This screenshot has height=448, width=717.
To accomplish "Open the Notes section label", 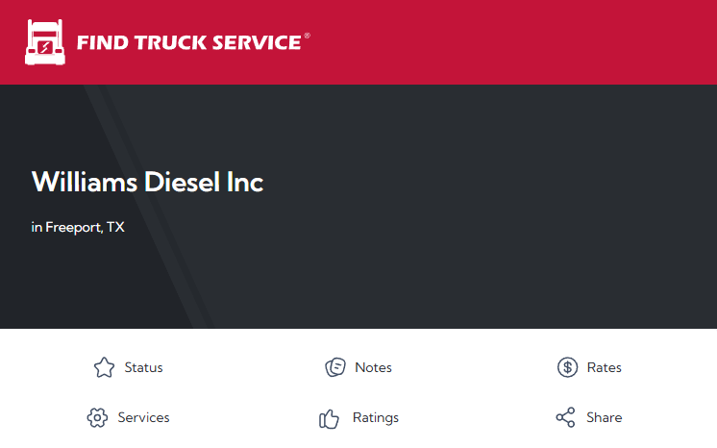I will (x=373, y=367).
